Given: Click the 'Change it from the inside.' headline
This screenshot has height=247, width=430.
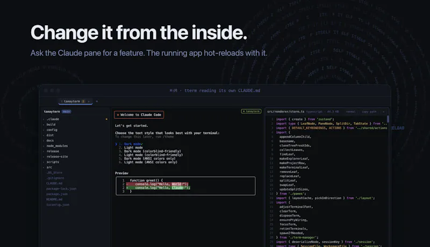Looking at the screenshot, I should coord(139,33).
